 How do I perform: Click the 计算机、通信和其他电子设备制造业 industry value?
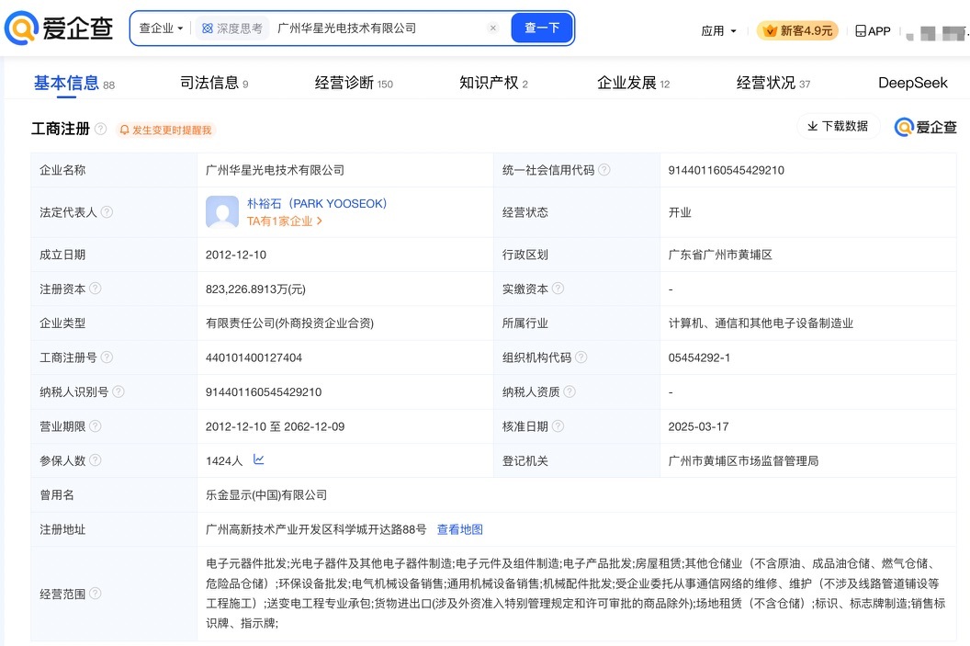[761, 323]
